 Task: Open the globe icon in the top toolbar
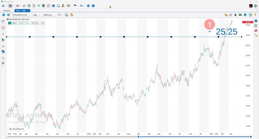click(x=53, y=6)
